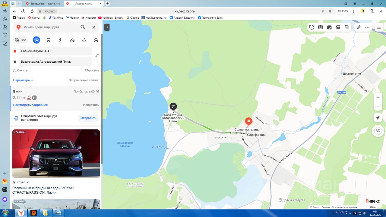Open the Alice assistant in sidebar
This screenshot has width=386, height=217.
pos(5,199)
